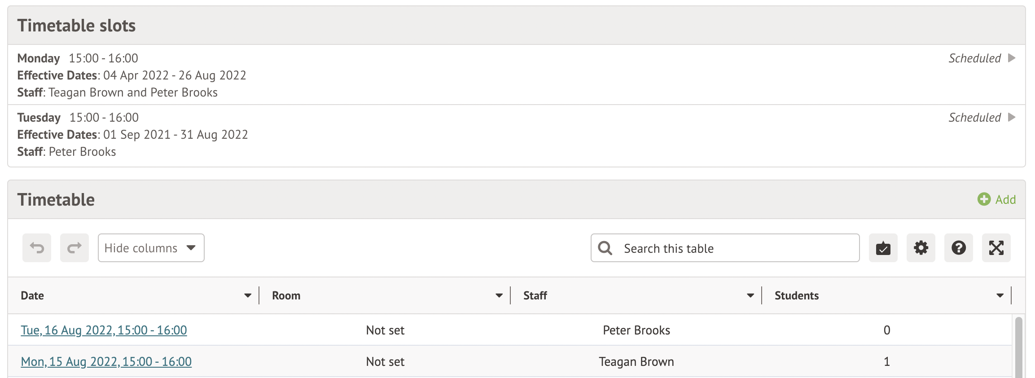
Task: Open table settings gear icon
Action: (921, 248)
